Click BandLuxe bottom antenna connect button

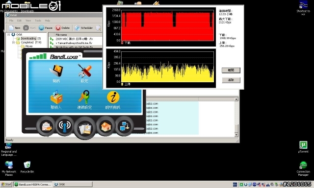coord(64,126)
